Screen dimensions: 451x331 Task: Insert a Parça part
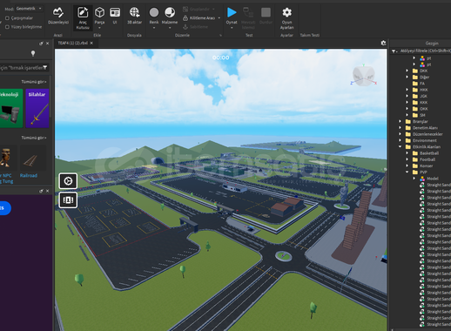pos(99,17)
